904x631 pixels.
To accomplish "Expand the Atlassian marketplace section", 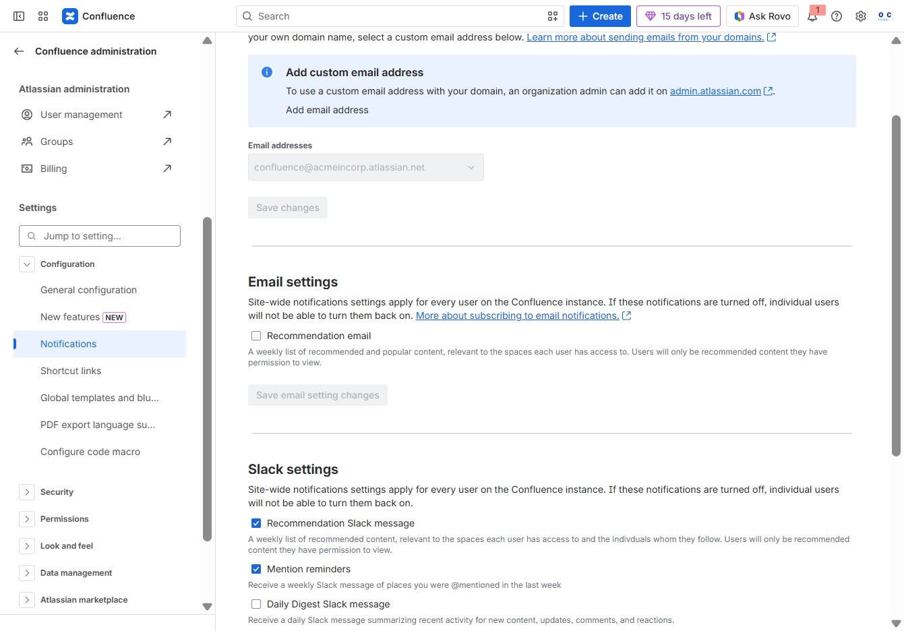I will [27, 600].
